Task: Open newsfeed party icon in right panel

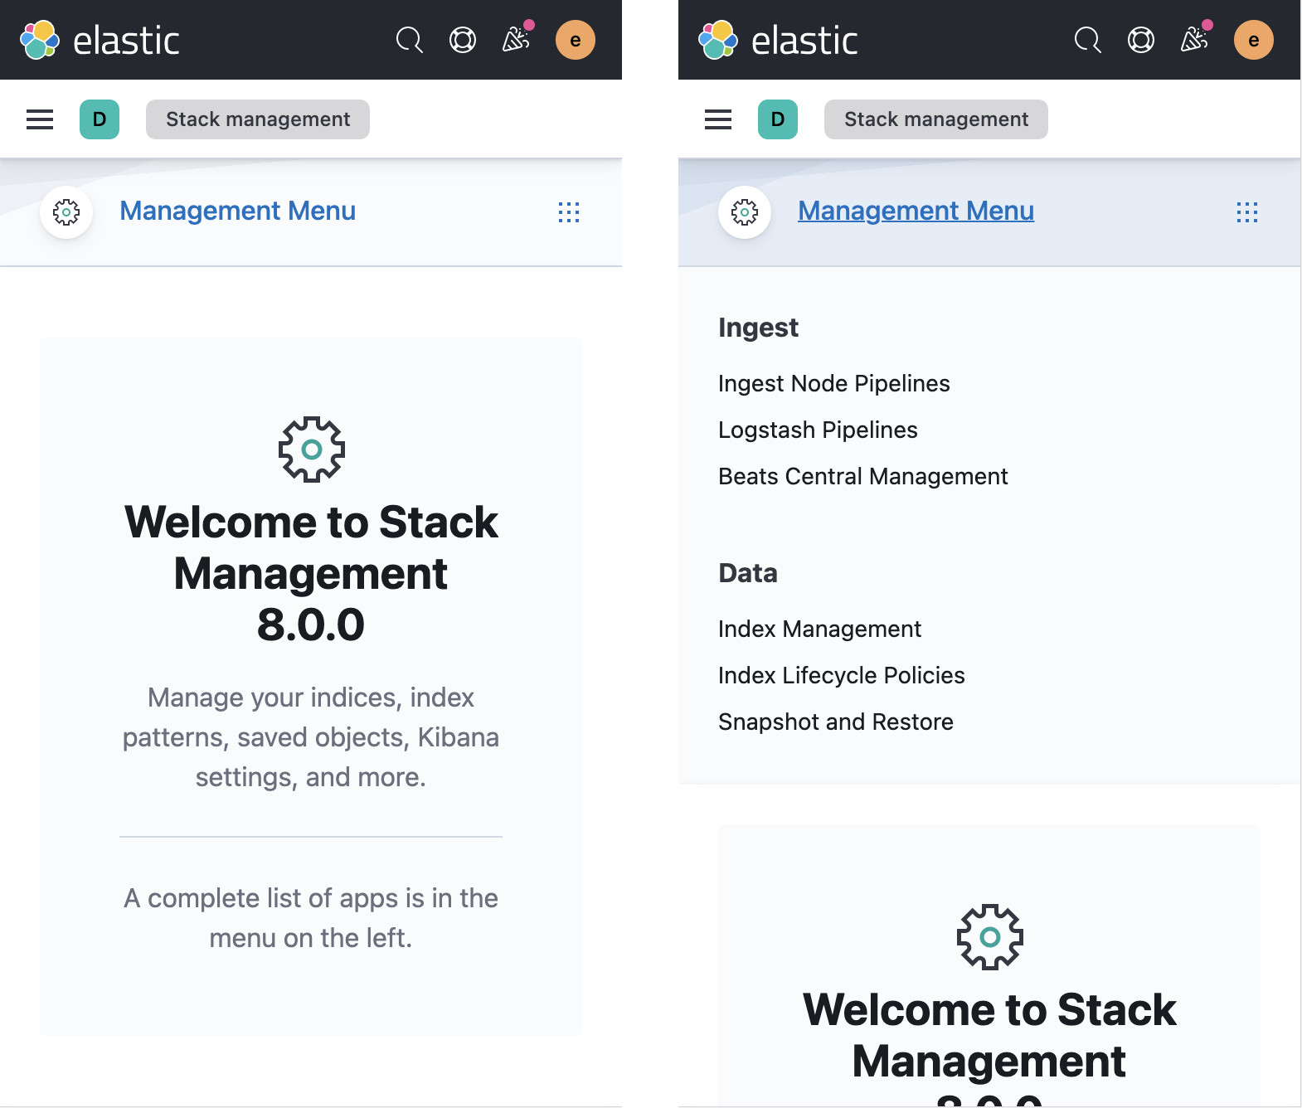Action: (x=1196, y=38)
